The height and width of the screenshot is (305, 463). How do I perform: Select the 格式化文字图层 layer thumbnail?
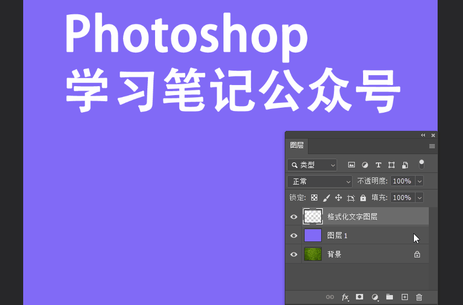313,217
